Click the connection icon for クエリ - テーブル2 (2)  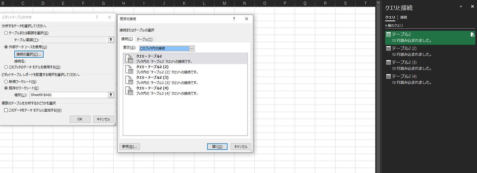tap(130, 70)
